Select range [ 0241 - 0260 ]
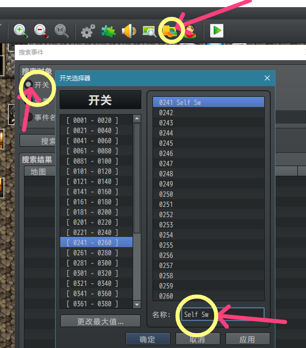Viewport: 306px width, 348px height. [96, 243]
